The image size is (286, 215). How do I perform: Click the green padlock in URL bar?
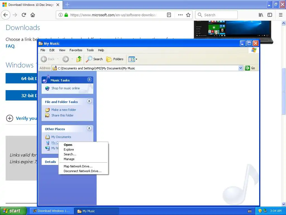66,15
